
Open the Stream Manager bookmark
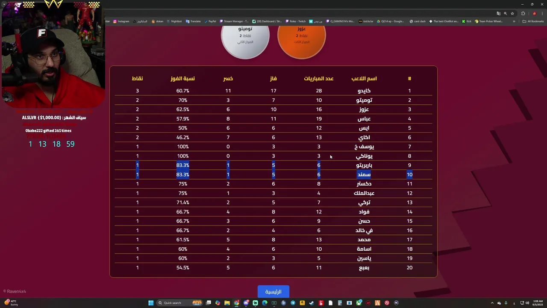234,21
